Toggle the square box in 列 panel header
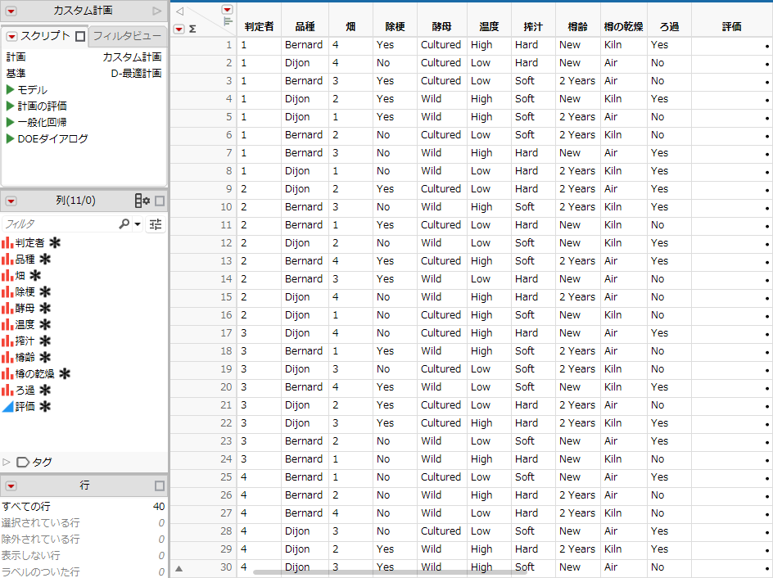This screenshot has width=773, height=578. pos(160,201)
